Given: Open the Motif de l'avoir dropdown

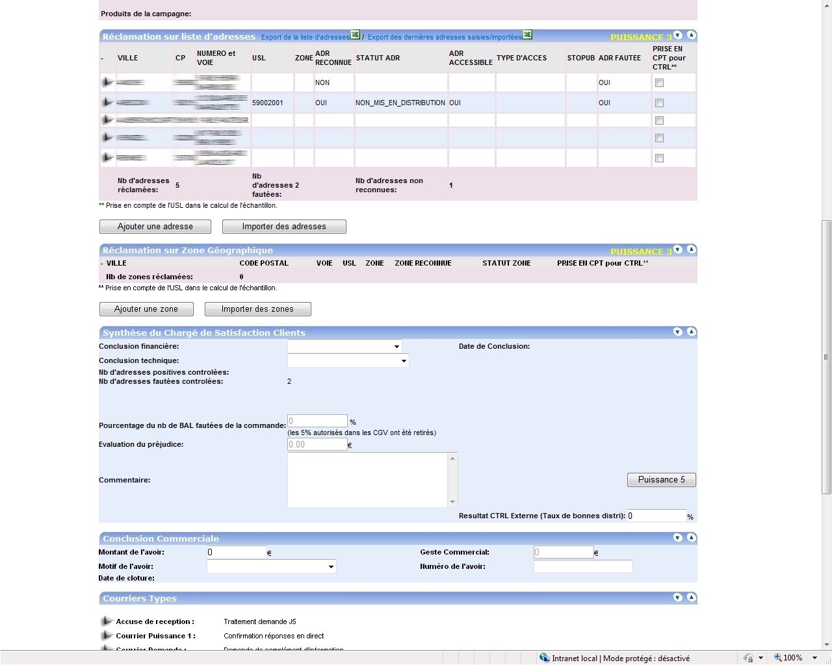Looking at the screenshot, I should (x=271, y=567).
